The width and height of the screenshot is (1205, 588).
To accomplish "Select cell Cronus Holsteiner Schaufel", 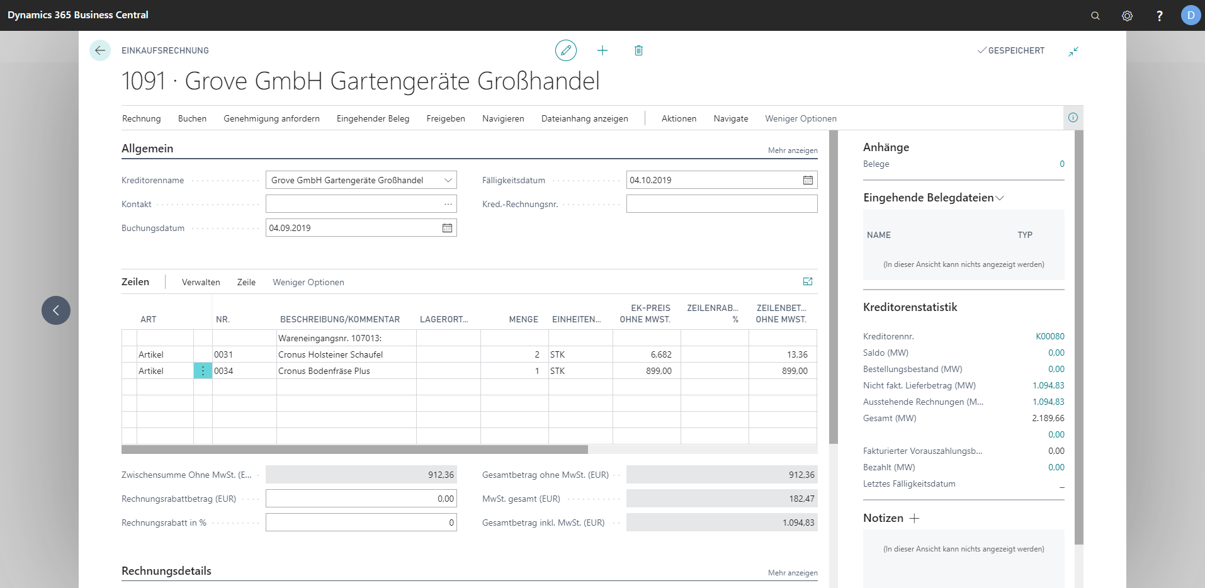I will point(346,354).
